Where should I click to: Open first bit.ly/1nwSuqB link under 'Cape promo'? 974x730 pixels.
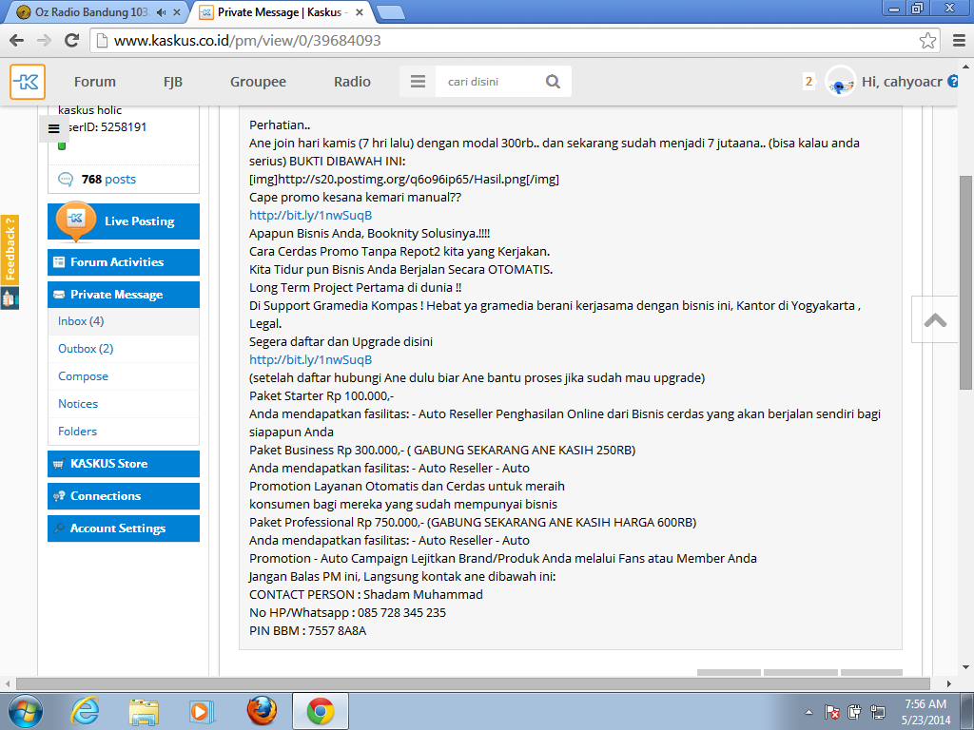311,216
